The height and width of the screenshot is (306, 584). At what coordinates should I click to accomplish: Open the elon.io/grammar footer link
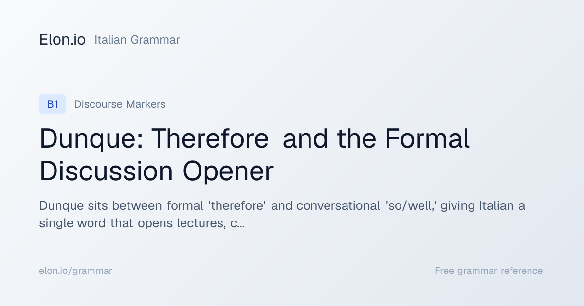click(x=75, y=271)
